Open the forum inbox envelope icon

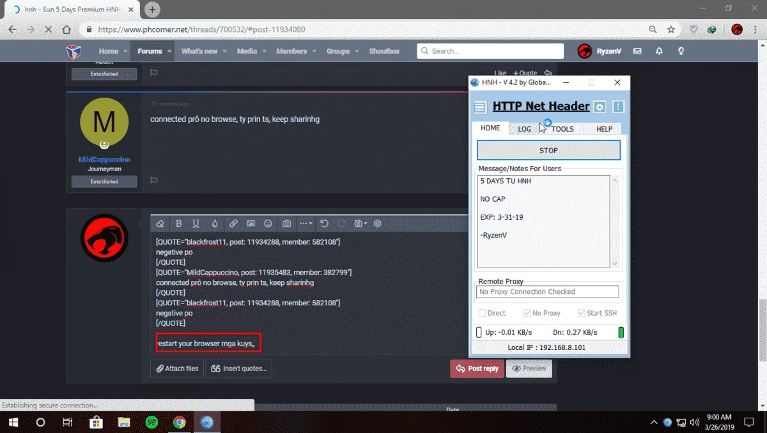pyautogui.click(x=637, y=51)
